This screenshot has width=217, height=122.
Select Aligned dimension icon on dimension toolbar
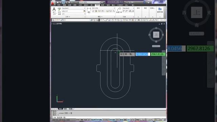(x=104, y=20)
